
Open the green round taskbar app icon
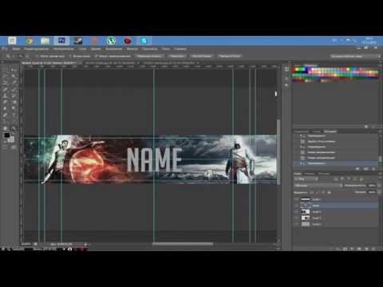(x=111, y=41)
